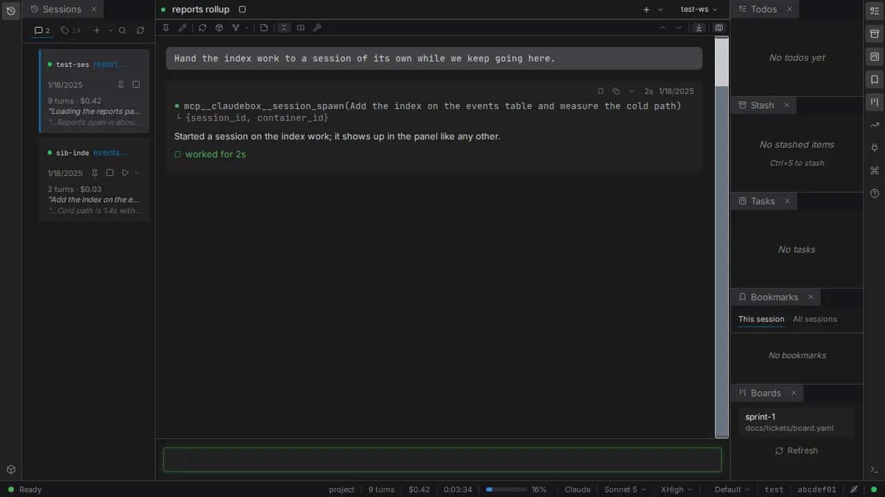Image resolution: width=885 pixels, height=497 pixels.
Task: Add a new session with plus icon in Sessions panel
Action: [x=97, y=30]
